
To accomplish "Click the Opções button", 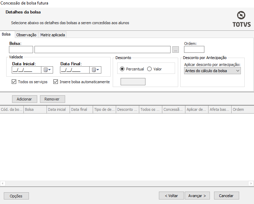I will 16,196.
